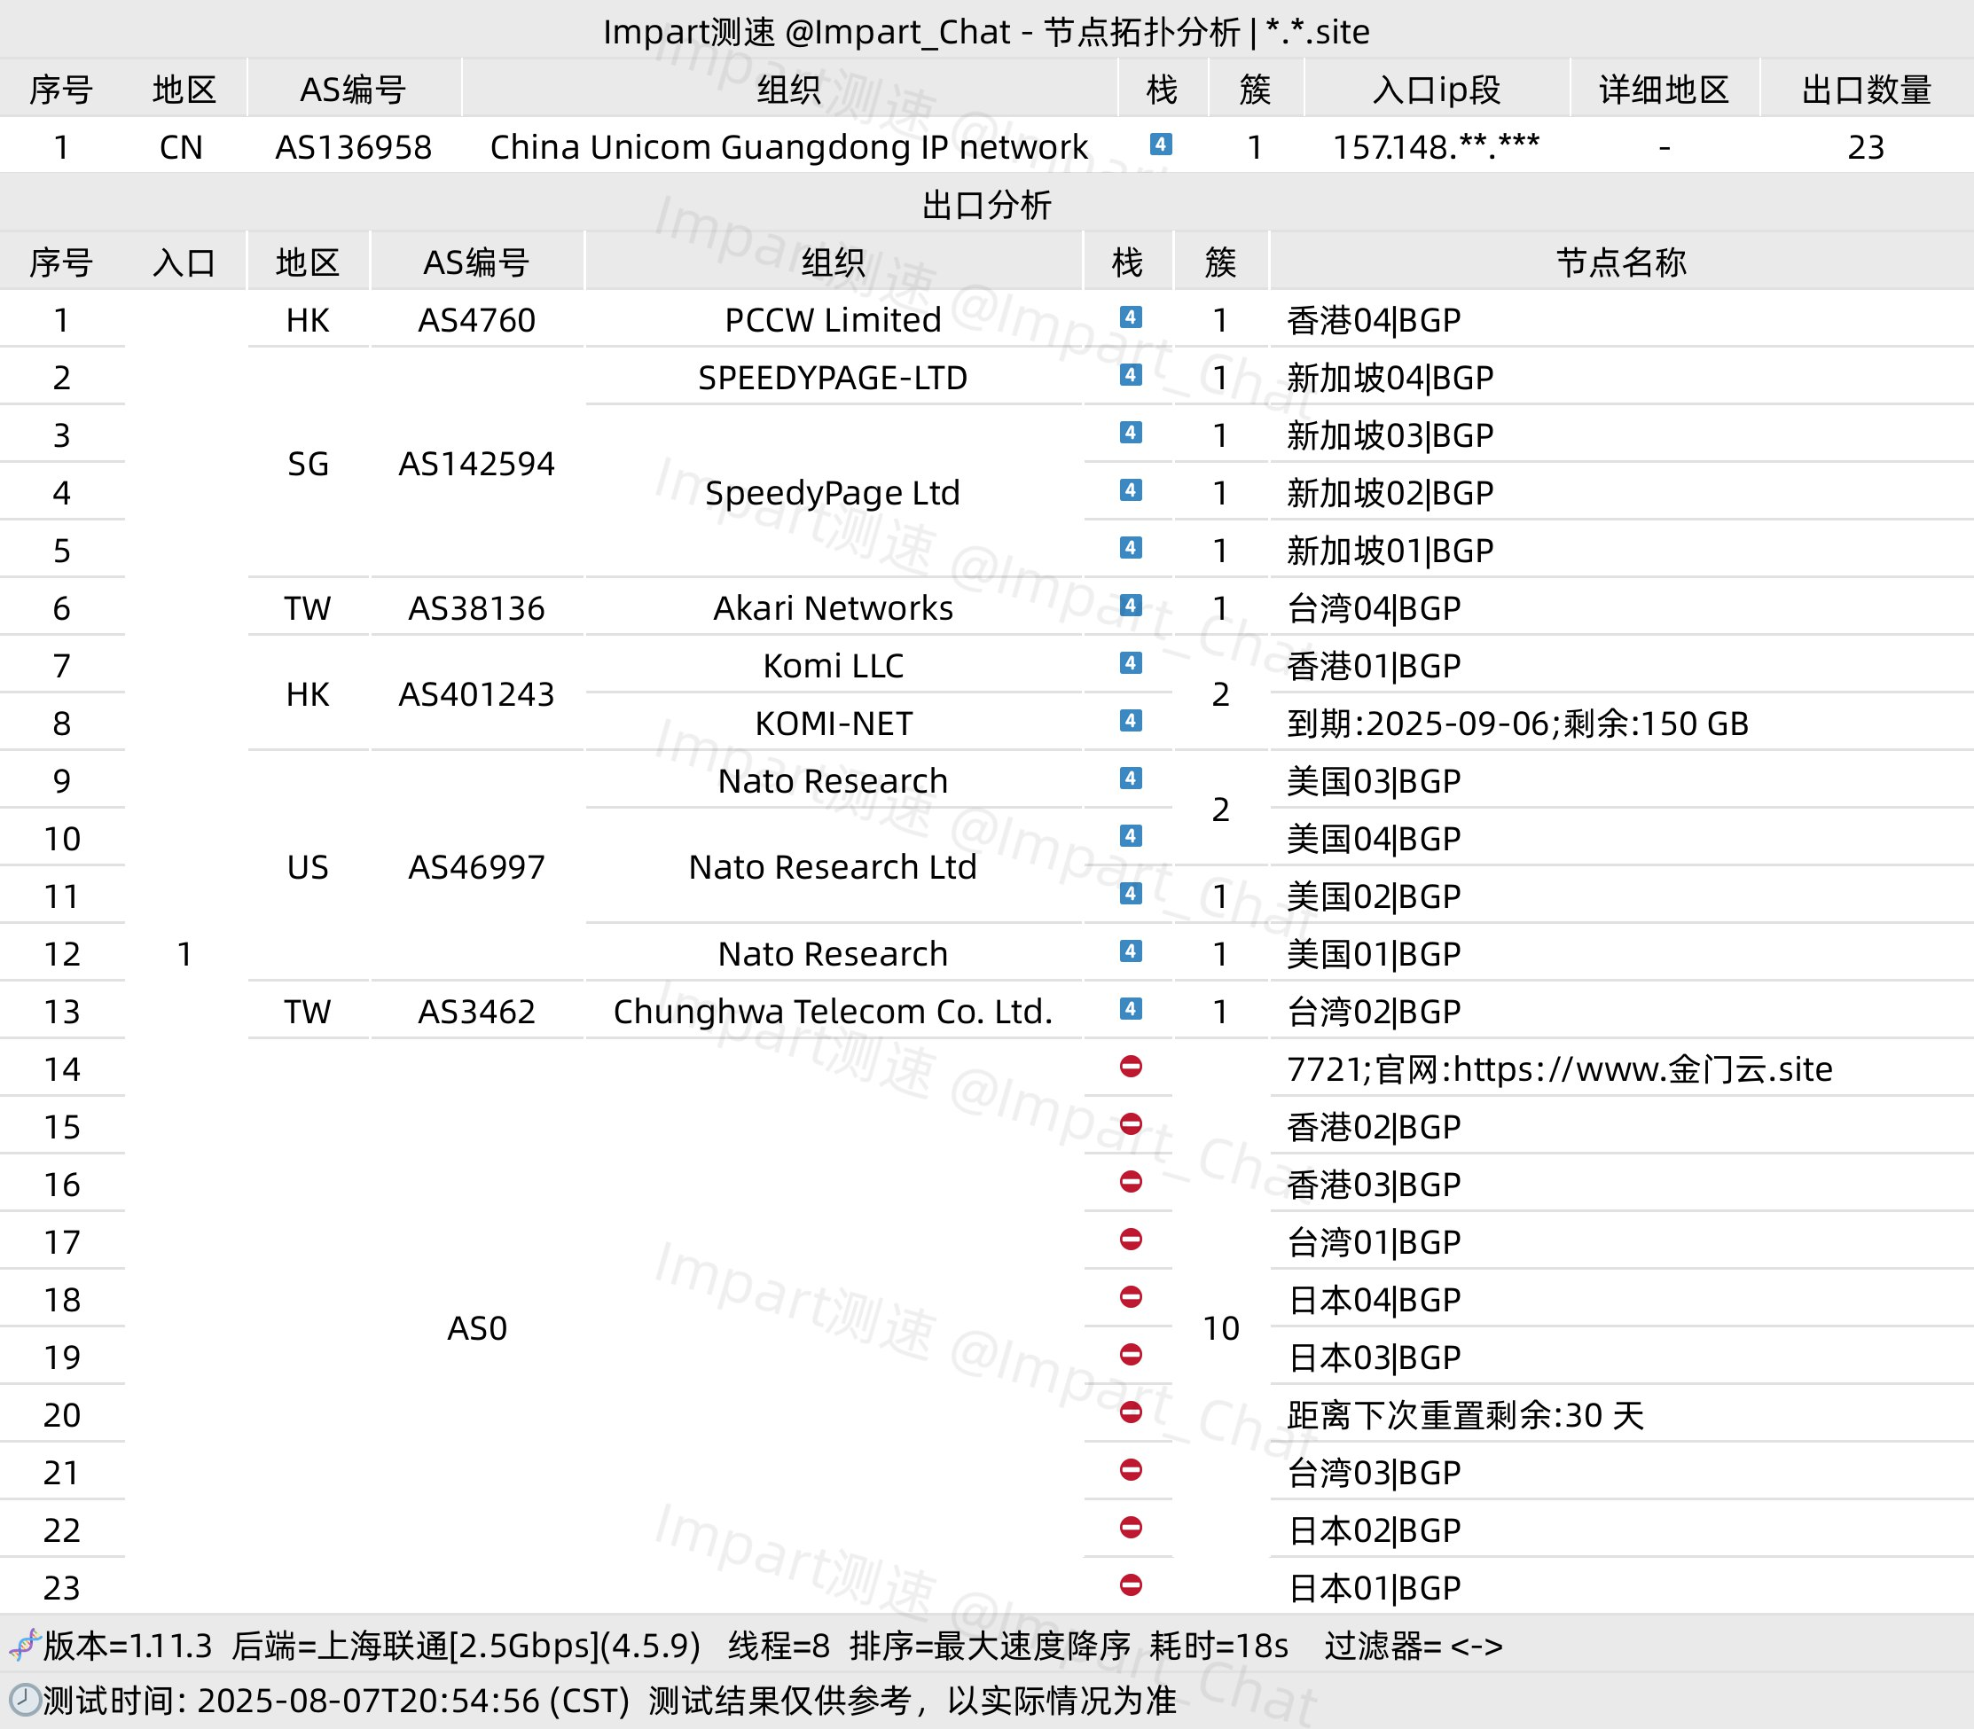
Task: Click the red blocked icon in row 14
Action: click(x=1131, y=1068)
